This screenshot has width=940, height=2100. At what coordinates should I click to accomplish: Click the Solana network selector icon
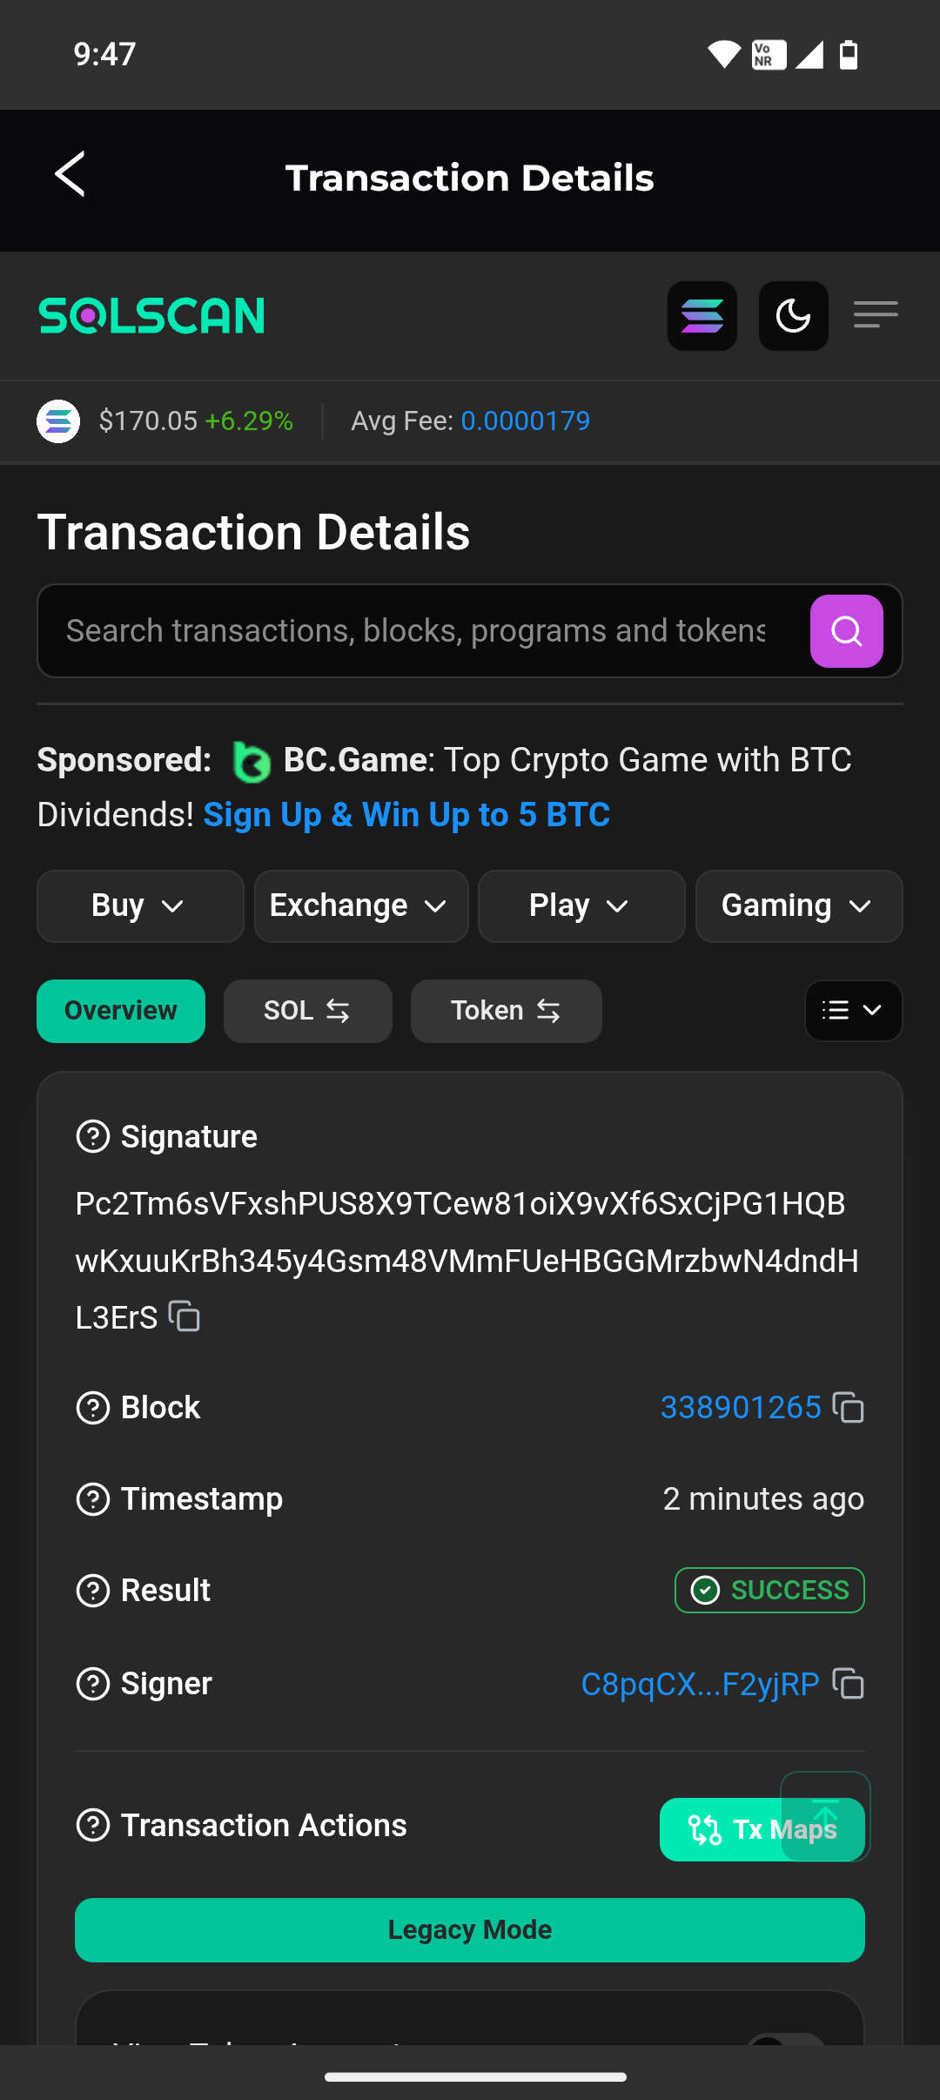click(702, 316)
